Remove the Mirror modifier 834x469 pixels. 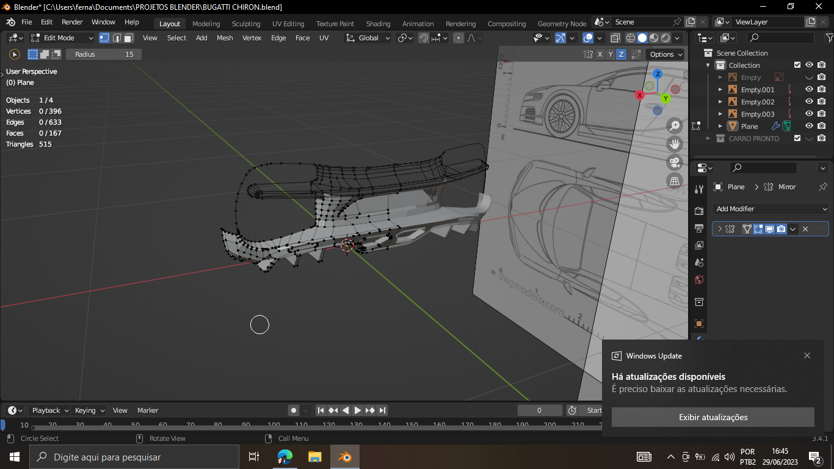[805, 229]
